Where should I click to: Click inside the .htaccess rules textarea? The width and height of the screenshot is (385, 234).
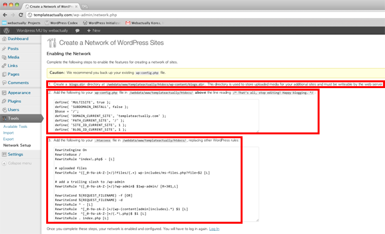coord(157,184)
